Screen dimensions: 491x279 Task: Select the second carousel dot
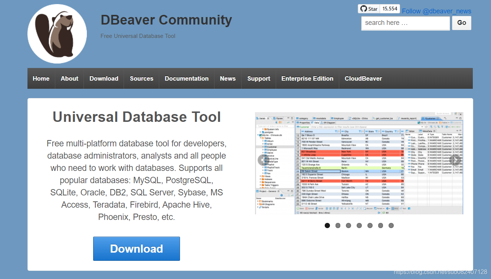point(338,226)
